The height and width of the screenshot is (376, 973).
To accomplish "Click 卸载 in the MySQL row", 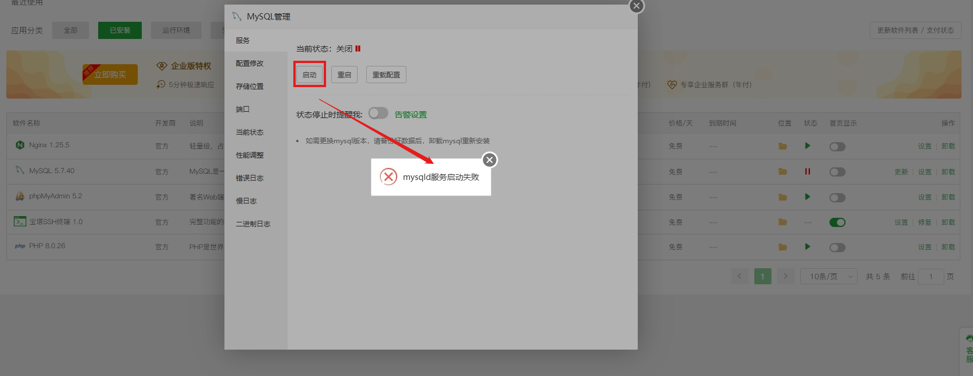I will [x=948, y=172].
